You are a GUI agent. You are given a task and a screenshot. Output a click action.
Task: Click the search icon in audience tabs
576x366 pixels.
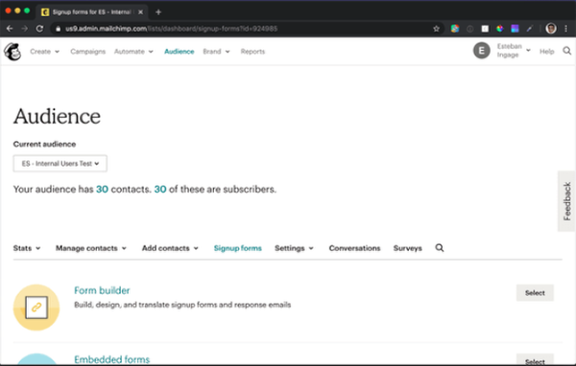pyautogui.click(x=440, y=248)
